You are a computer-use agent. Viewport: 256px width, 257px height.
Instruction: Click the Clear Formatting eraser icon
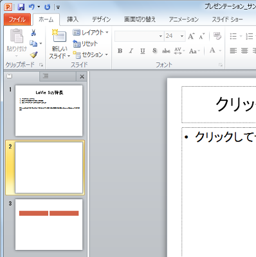[x=217, y=36]
